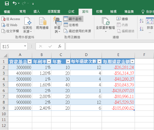This screenshot has height=130, width=154.
Task: Select column D header
Action: 86,55
